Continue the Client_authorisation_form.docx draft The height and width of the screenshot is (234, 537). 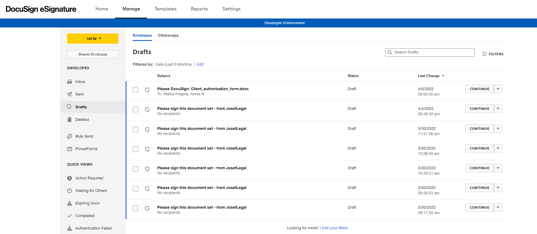point(479,89)
